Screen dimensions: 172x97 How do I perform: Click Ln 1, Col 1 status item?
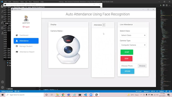pyautogui.click(x=139, y=91)
